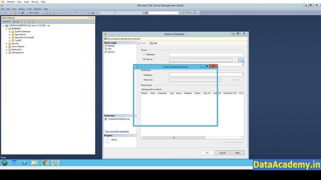
Task: Click the server connection icon beside COMANCHESERVER [sa]
Action: tap(106, 119)
